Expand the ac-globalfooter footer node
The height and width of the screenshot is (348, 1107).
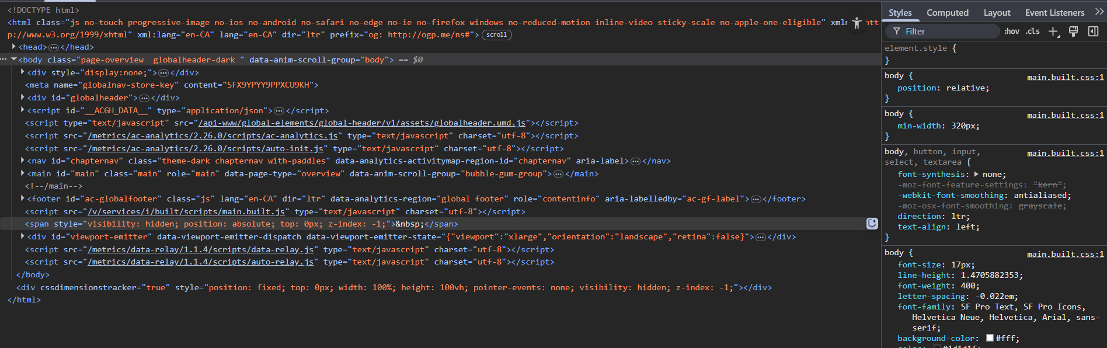click(x=22, y=199)
